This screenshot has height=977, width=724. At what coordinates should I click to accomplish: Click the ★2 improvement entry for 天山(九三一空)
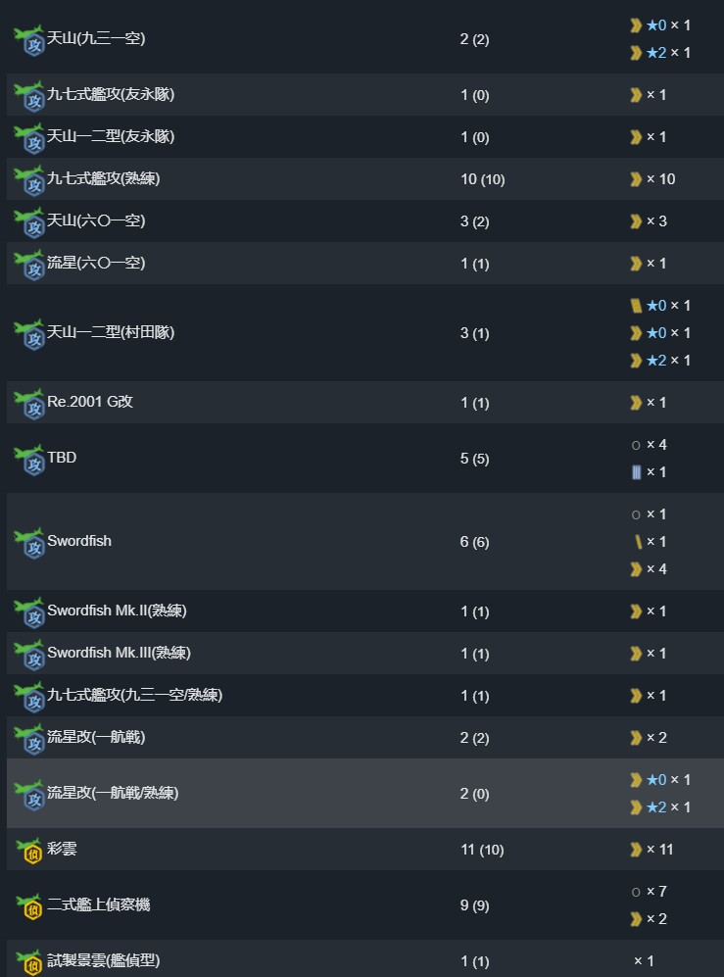pos(660,52)
